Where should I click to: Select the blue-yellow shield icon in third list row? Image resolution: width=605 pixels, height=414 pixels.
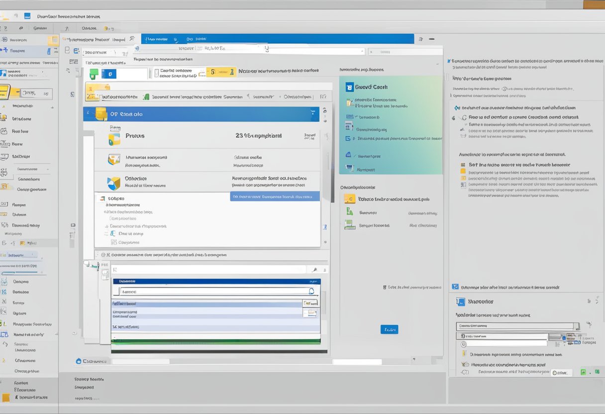tap(114, 183)
